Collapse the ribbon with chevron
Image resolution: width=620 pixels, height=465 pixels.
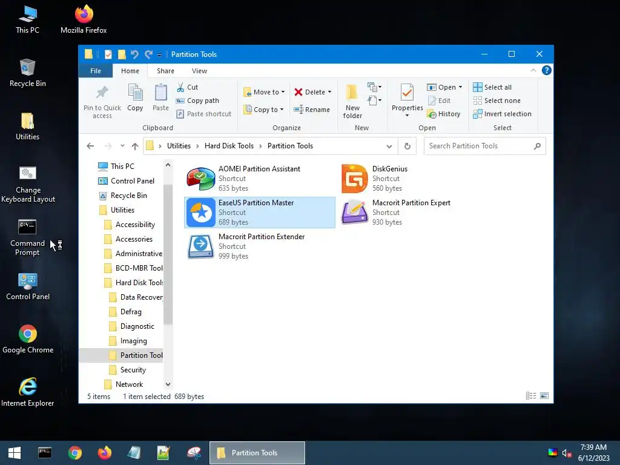pyautogui.click(x=533, y=70)
